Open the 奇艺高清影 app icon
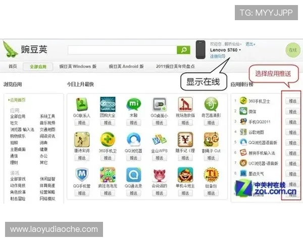Image resolution: width=303 pixels, height=242 pixels. [211, 104]
